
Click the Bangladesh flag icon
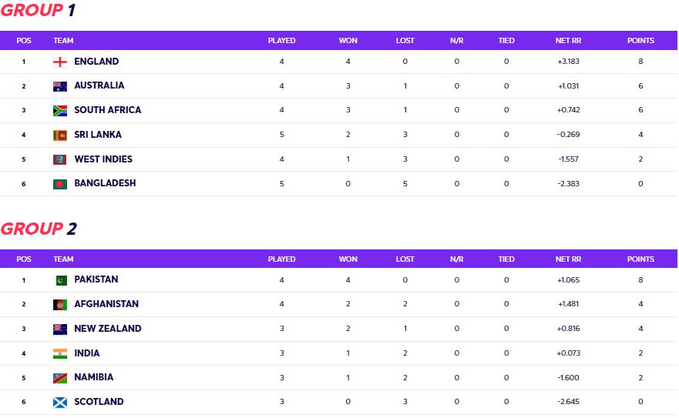pyautogui.click(x=60, y=184)
